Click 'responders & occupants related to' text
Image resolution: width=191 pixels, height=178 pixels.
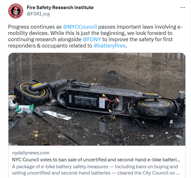[x=50, y=46]
